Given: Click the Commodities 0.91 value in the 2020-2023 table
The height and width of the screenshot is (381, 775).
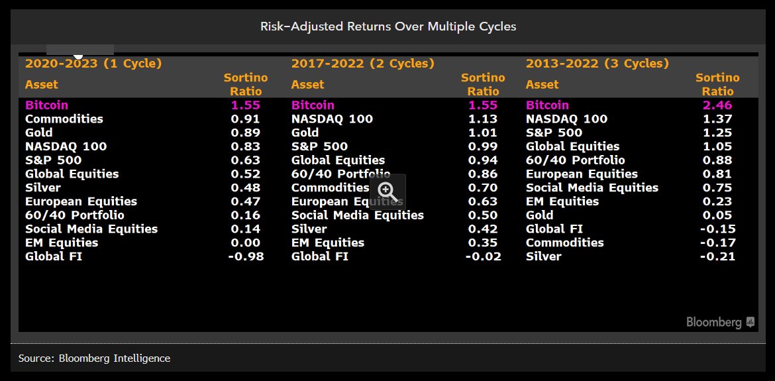Looking at the screenshot, I should [x=245, y=119].
